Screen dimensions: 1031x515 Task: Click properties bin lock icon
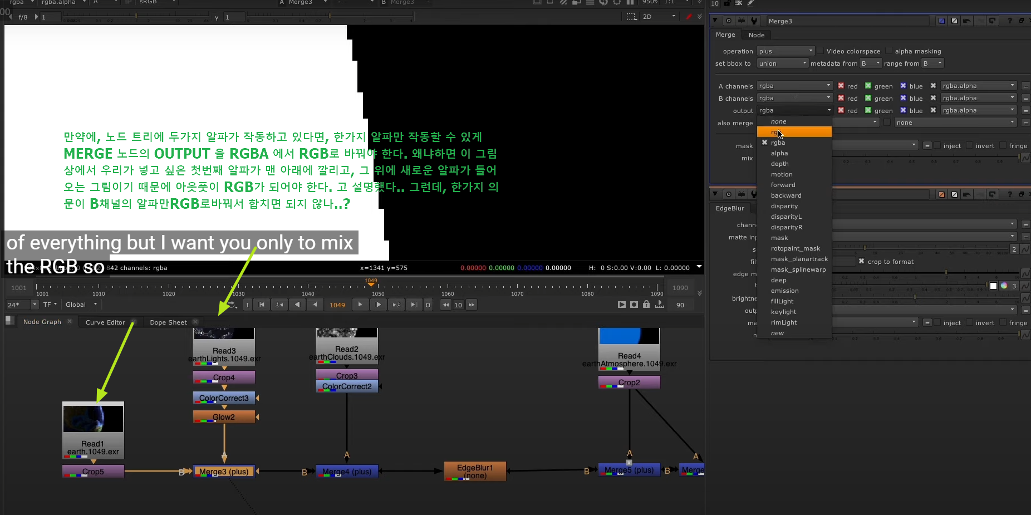tap(728, 3)
